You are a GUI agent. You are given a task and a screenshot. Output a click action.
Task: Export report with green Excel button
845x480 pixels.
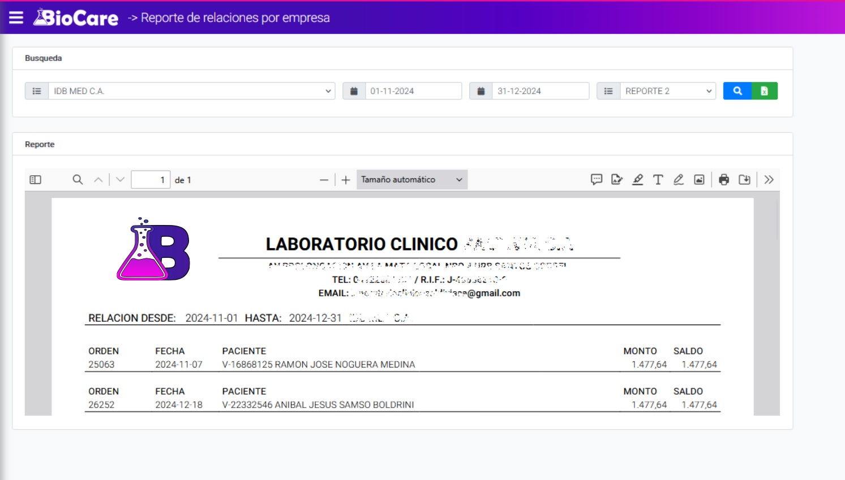click(x=764, y=91)
